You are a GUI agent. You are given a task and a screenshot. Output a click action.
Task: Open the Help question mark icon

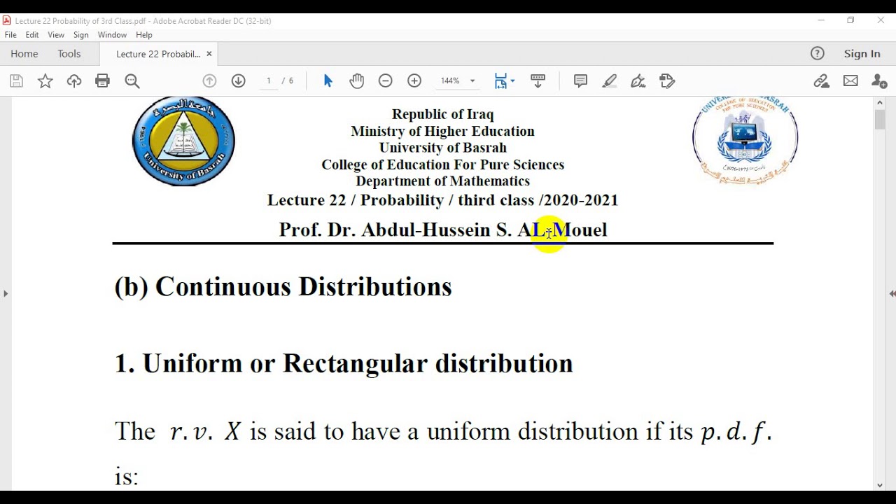pos(818,54)
